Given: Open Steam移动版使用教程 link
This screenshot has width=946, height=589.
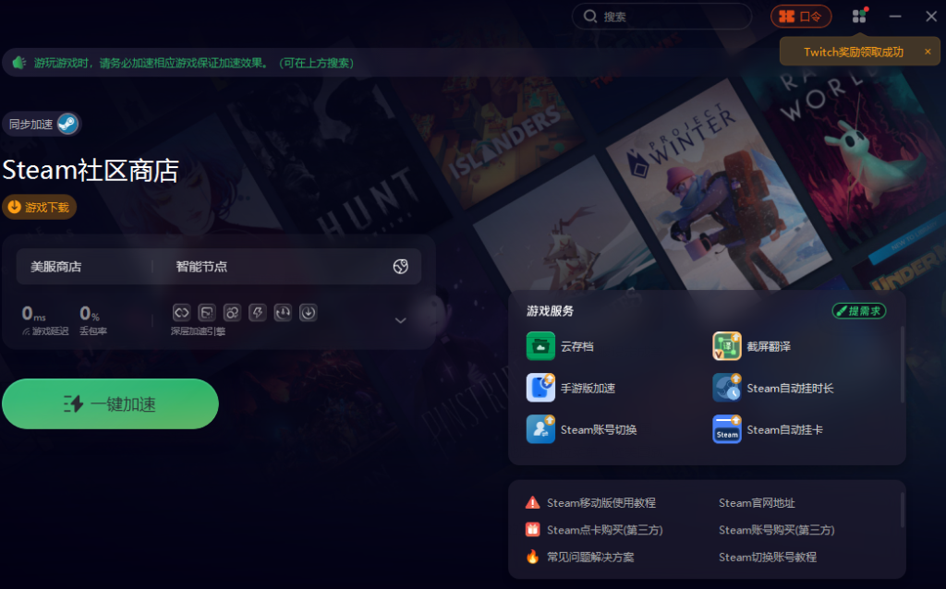Looking at the screenshot, I should point(600,503).
